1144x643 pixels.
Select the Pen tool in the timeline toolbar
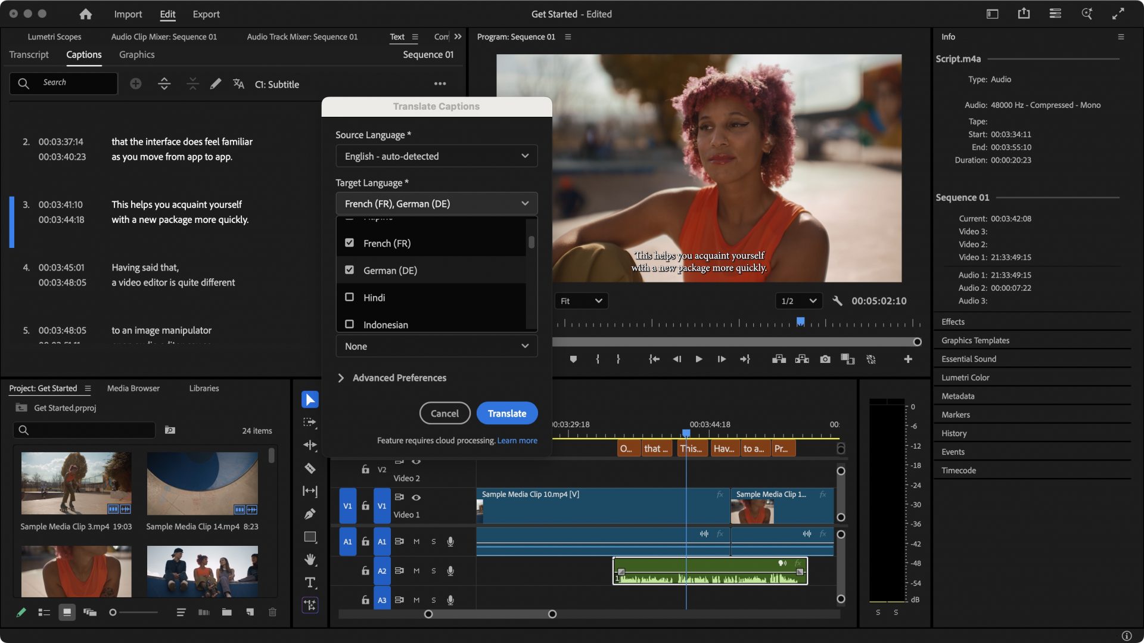(310, 514)
